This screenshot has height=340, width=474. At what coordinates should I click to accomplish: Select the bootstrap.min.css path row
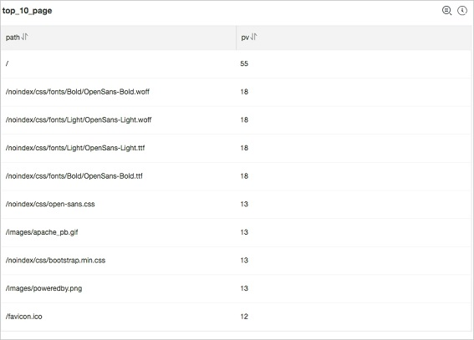click(237, 261)
